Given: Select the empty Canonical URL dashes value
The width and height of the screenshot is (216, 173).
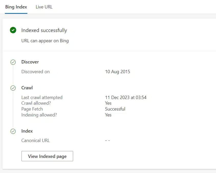Looking at the screenshot, I should pos(107,140).
